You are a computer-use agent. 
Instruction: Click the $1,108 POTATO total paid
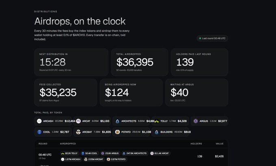click(x=147, y=132)
